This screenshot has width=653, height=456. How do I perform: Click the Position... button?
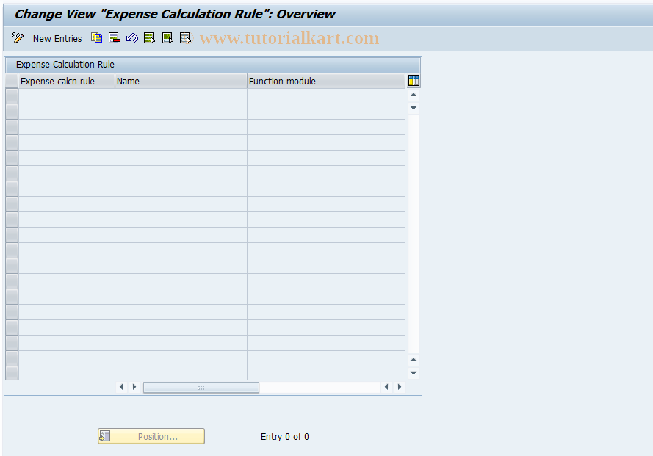coord(151,436)
